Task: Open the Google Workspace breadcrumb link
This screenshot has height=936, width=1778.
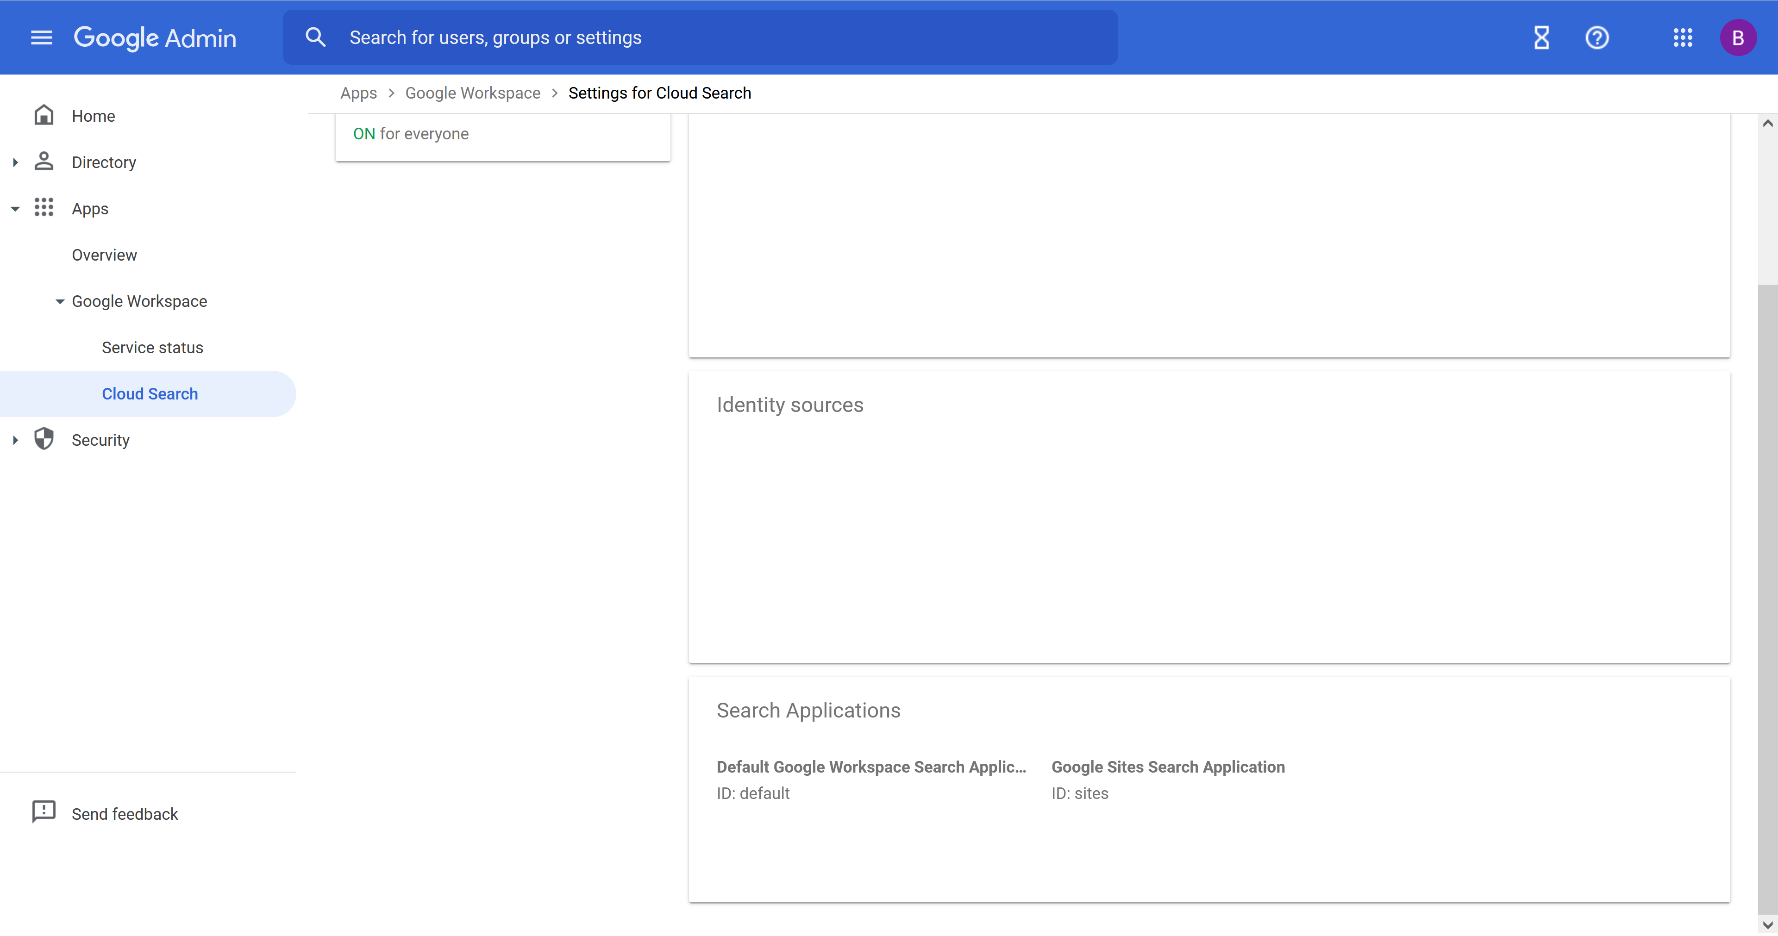Action: pyautogui.click(x=472, y=93)
